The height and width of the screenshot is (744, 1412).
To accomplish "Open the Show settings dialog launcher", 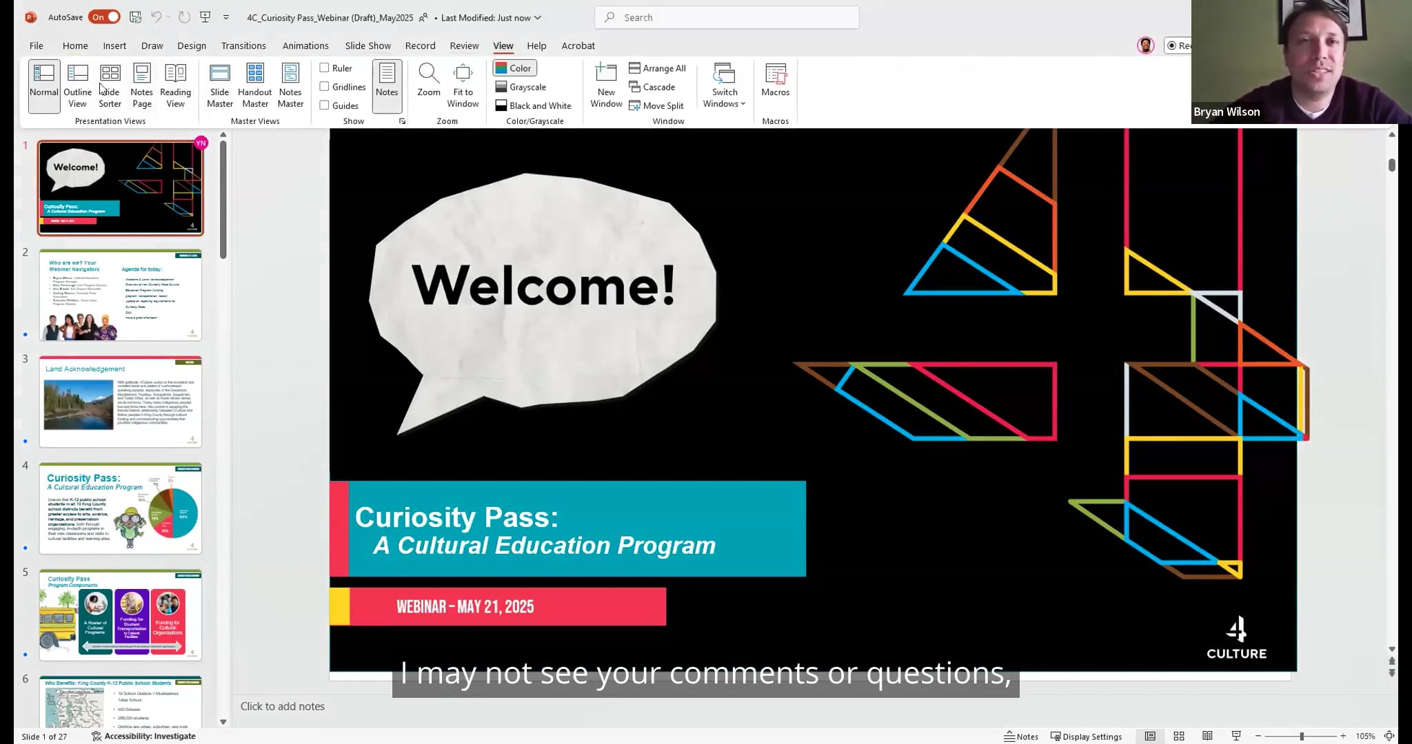I will pyautogui.click(x=403, y=121).
